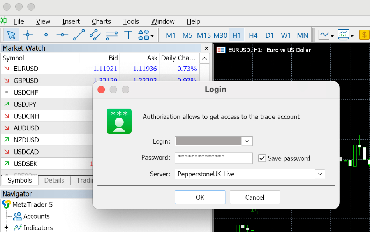
Task: Switch to the Details tab
Action: click(x=54, y=180)
